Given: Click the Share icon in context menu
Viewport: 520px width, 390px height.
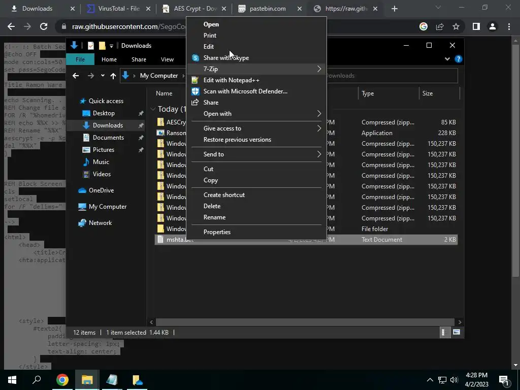Looking at the screenshot, I should [x=196, y=103].
